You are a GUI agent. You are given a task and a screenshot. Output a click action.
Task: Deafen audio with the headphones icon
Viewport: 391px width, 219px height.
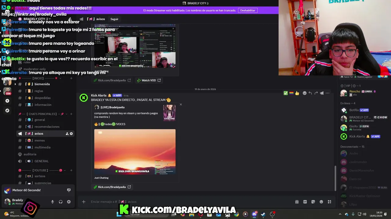60,202
